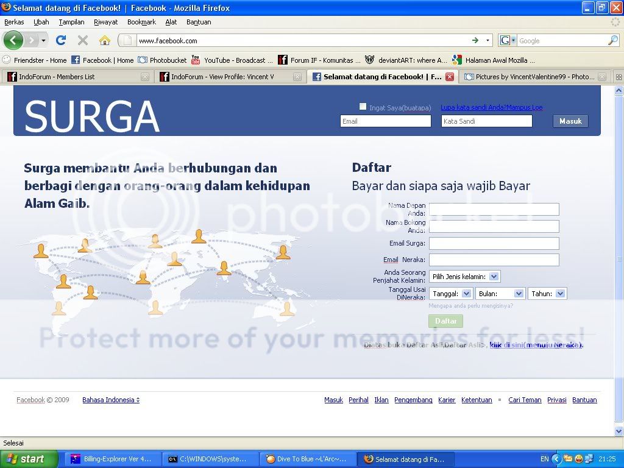Focus the Email Surga field
Image resolution: width=624 pixels, height=468 pixels.
point(494,243)
